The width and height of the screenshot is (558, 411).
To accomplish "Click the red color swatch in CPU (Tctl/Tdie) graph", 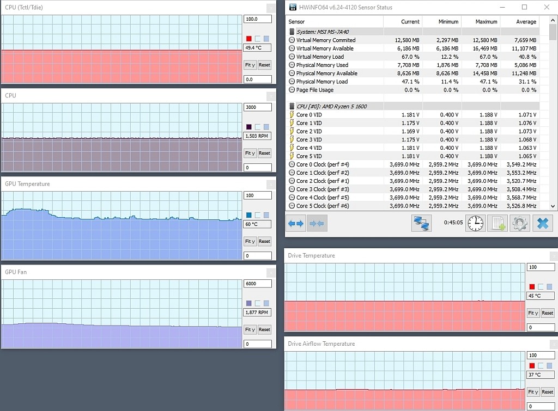I will tap(248, 39).
